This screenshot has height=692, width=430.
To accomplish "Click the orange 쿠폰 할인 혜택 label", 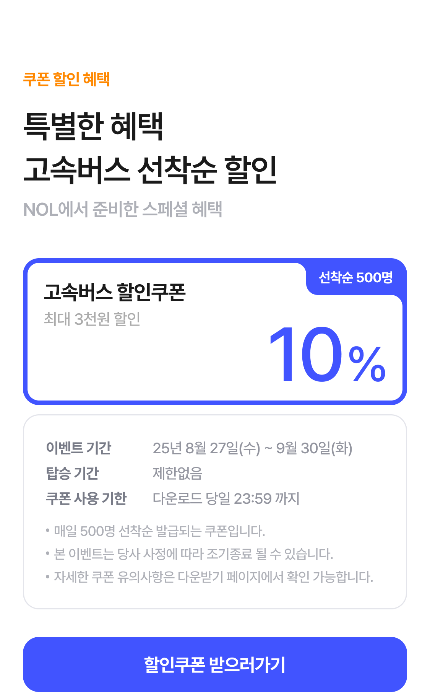I will 67,79.
